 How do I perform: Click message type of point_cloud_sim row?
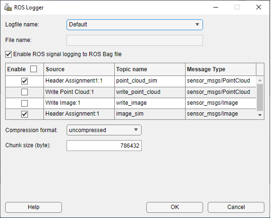pos(220,81)
